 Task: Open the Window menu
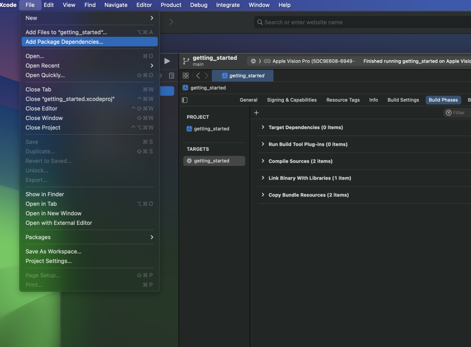point(259,5)
